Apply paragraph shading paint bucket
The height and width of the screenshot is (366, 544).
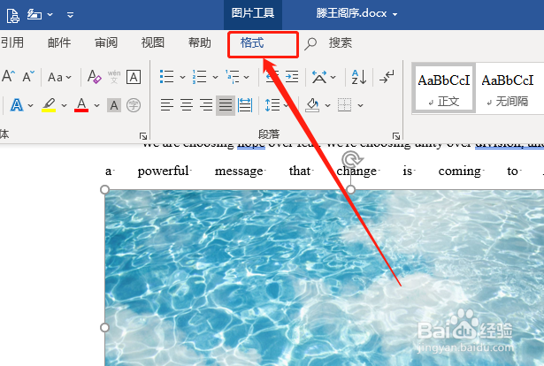[x=312, y=105]
